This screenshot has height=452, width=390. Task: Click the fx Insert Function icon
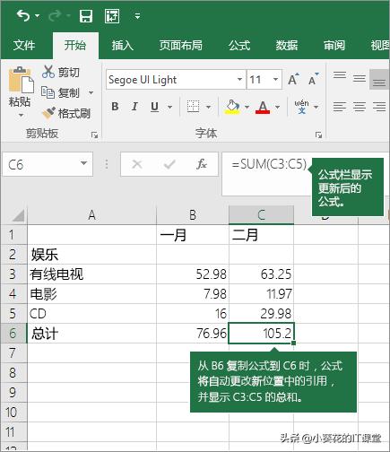tap(202, 164)
